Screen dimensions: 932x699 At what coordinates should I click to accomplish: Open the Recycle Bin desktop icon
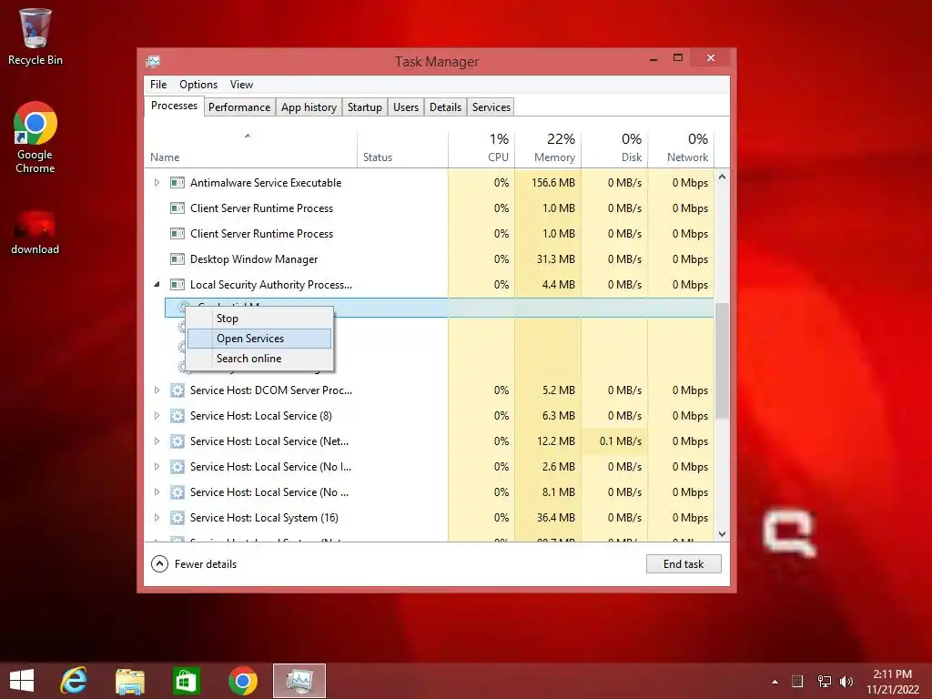coord(35,35)
